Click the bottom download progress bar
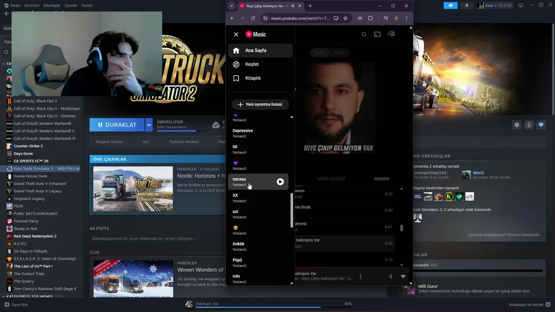The image size is (555, 312). [x=273, y=307]
